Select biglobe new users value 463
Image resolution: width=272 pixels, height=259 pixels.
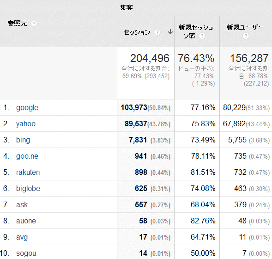(240, 188)
